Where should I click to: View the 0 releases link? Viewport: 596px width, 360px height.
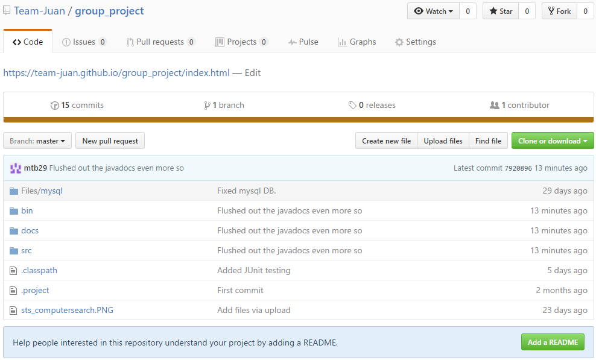click(372, 106)
